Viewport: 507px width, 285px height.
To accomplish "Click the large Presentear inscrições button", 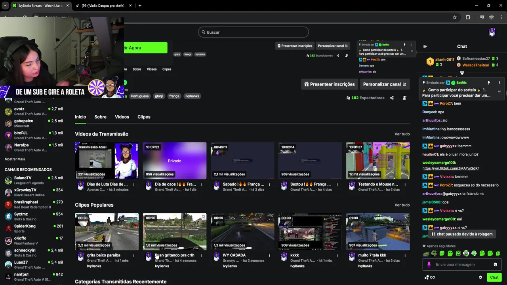I will [330, 84].
